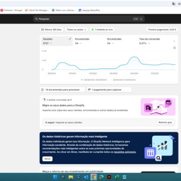This screenshot has height=181, width=181.
Task: Open the cPanel File Manager bookmark
Action: click(x=37, y=11)
